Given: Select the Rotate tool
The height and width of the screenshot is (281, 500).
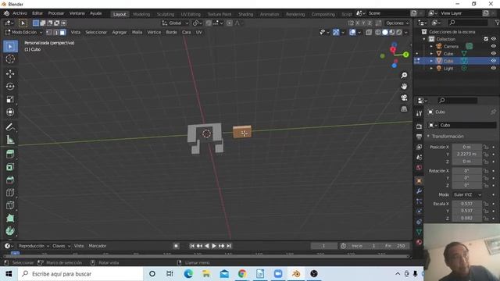Looking at the screenshot, I should tap(10, 87).
